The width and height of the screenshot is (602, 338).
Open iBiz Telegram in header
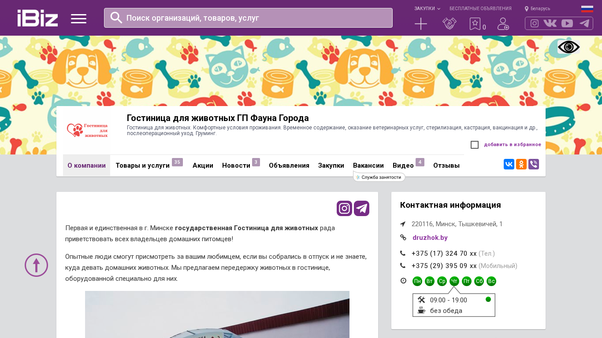(584, 23)
